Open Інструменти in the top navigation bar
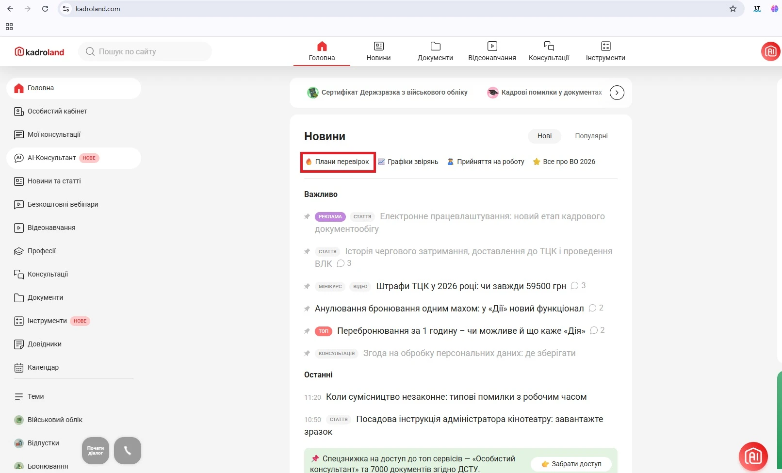The width and height of the screenshot is (782, 473). [605, 51]
